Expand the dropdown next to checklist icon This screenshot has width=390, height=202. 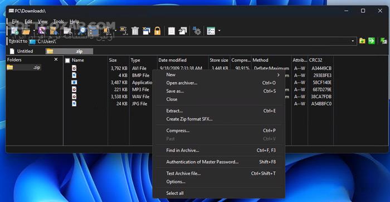[x=219, y=31]
